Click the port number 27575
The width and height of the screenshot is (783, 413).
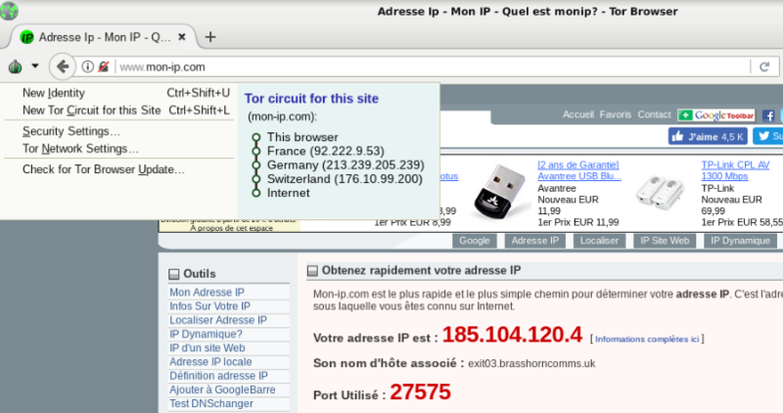coord(420,392)
